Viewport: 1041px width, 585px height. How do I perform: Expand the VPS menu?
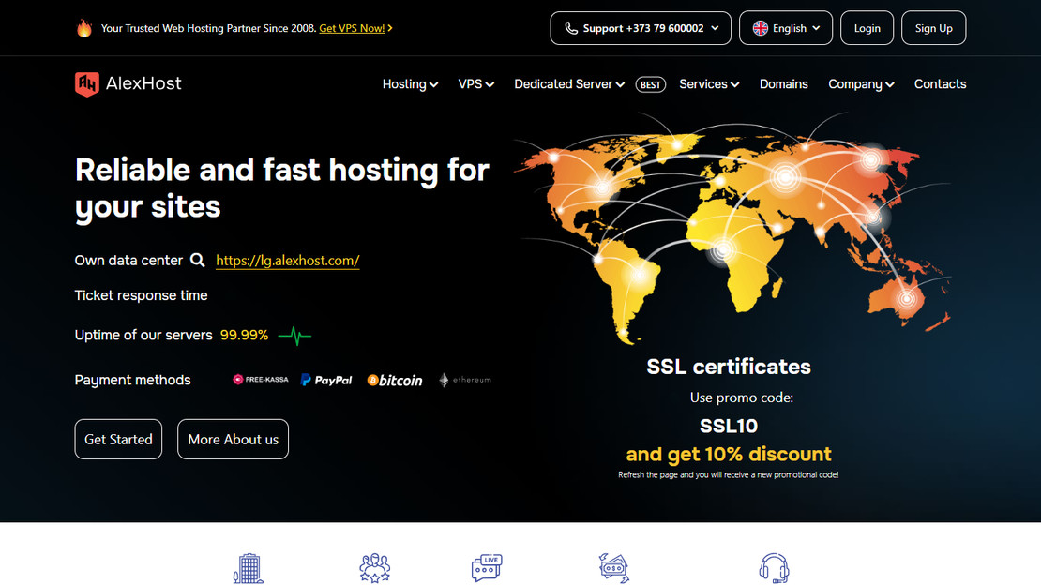pos(476,84)
